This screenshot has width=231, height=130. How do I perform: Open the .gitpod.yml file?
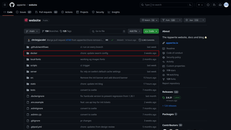[x=36, y=127]
